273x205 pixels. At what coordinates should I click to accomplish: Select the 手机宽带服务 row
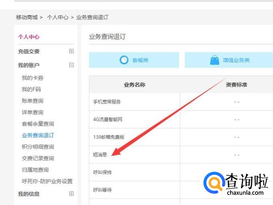coord(181,102)
